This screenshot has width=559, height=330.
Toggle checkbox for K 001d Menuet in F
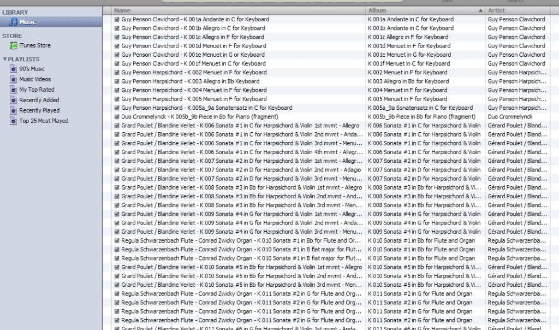(117, 46)
